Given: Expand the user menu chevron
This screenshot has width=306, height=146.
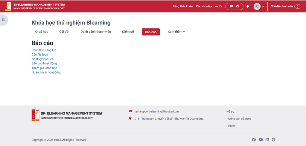Looking at the screenshot, I should point(263,7).
